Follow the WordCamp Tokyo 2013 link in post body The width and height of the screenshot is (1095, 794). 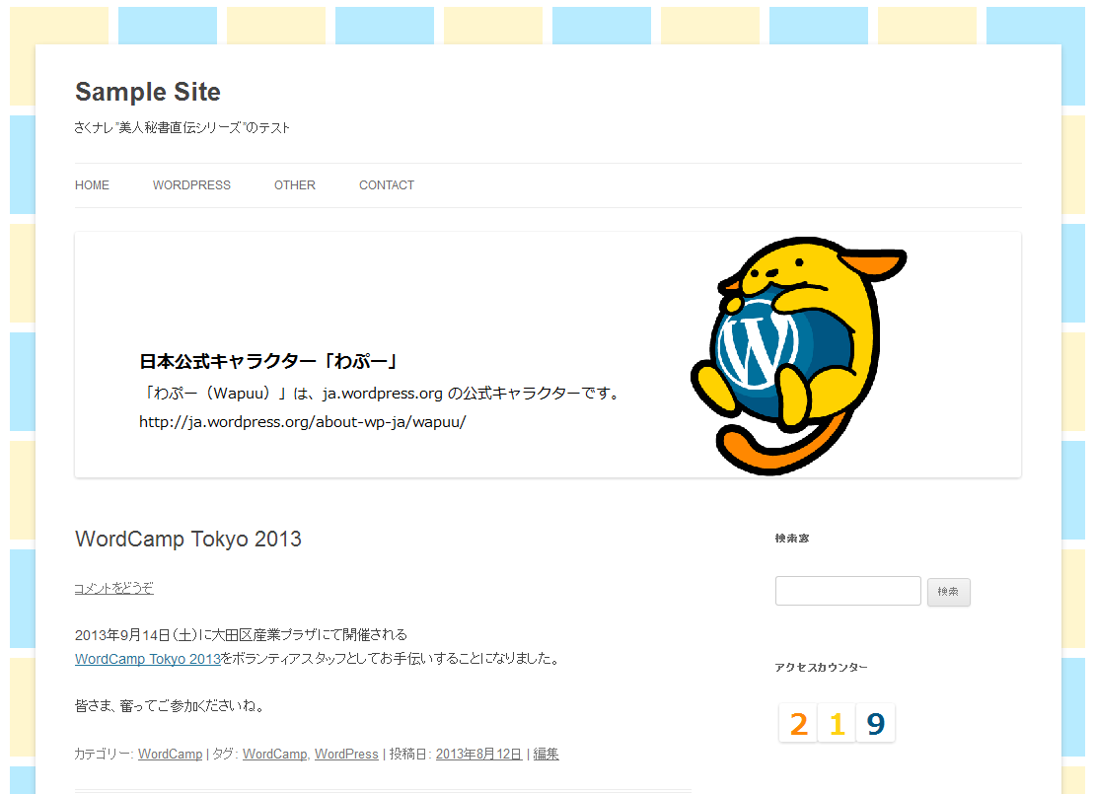pyautogui.click(x=148, y=659)
